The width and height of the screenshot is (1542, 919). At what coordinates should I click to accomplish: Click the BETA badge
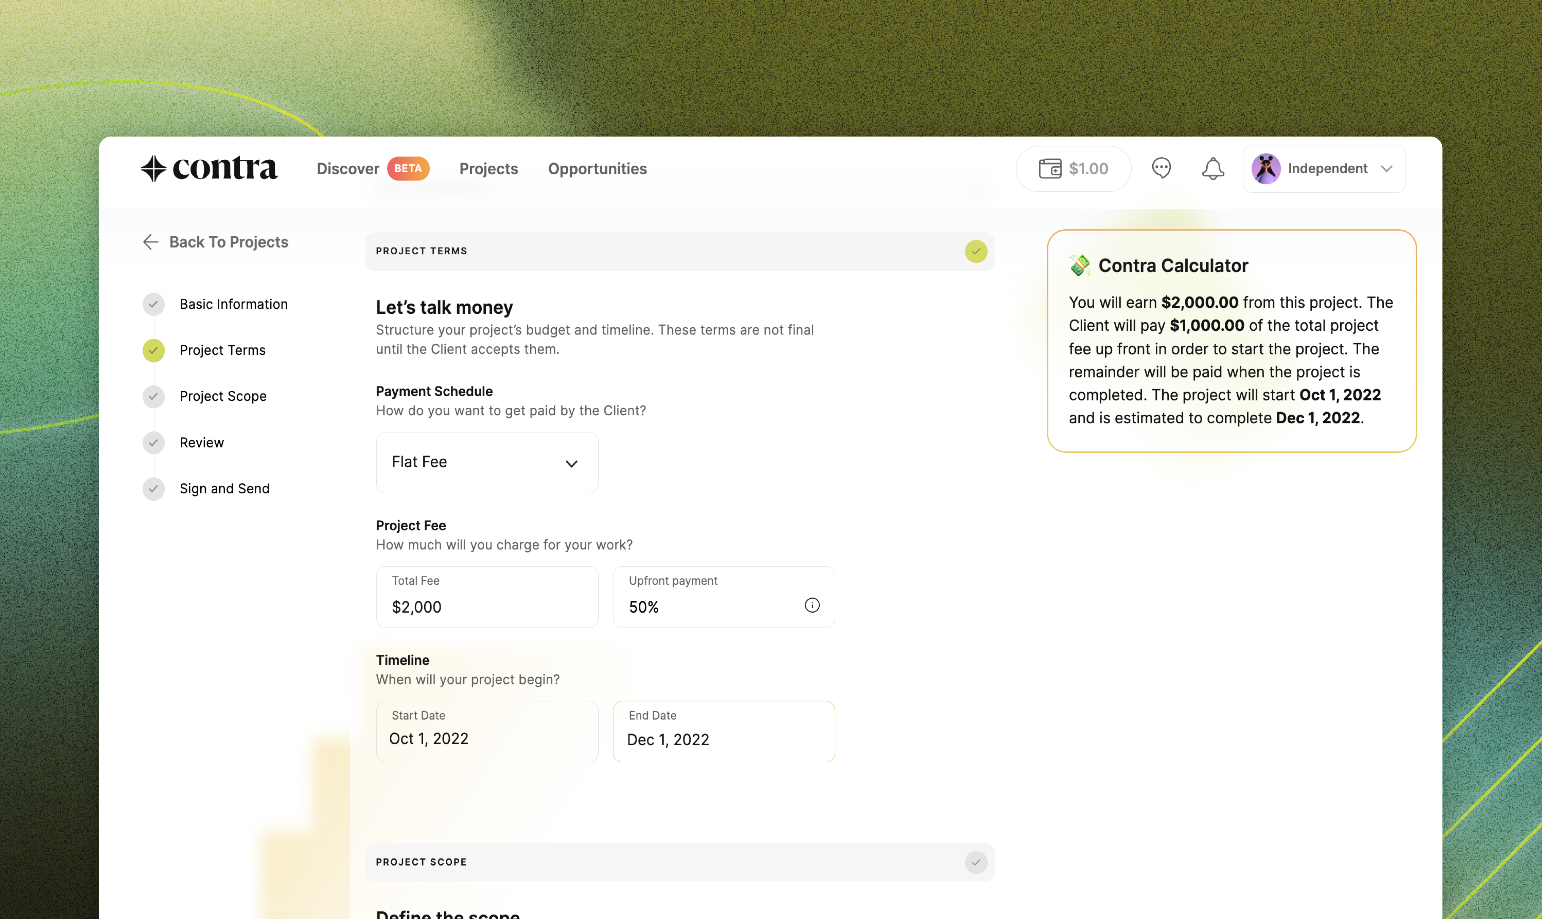pyautogui.click(x=408, y=168)
